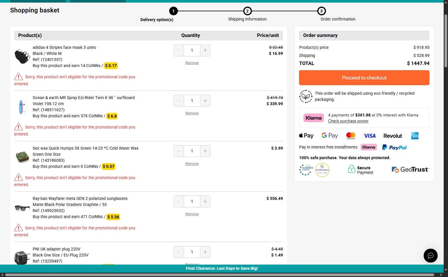
Task: Increase quantity of Ray-ban Wayfarer sunglasses
Action: click(x=205, y=201)
